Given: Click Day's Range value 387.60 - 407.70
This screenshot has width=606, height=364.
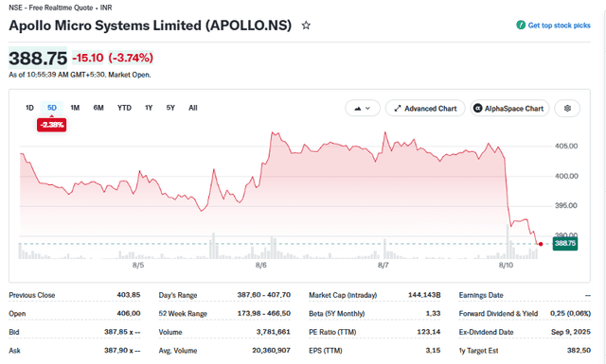Looking at the screenshot, I should [x=264, y=295].
